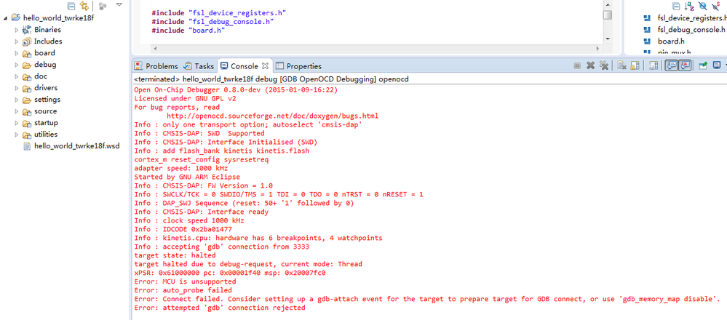Switch to the Properties tab
727x320 pixels.
[x=298, y=66]
